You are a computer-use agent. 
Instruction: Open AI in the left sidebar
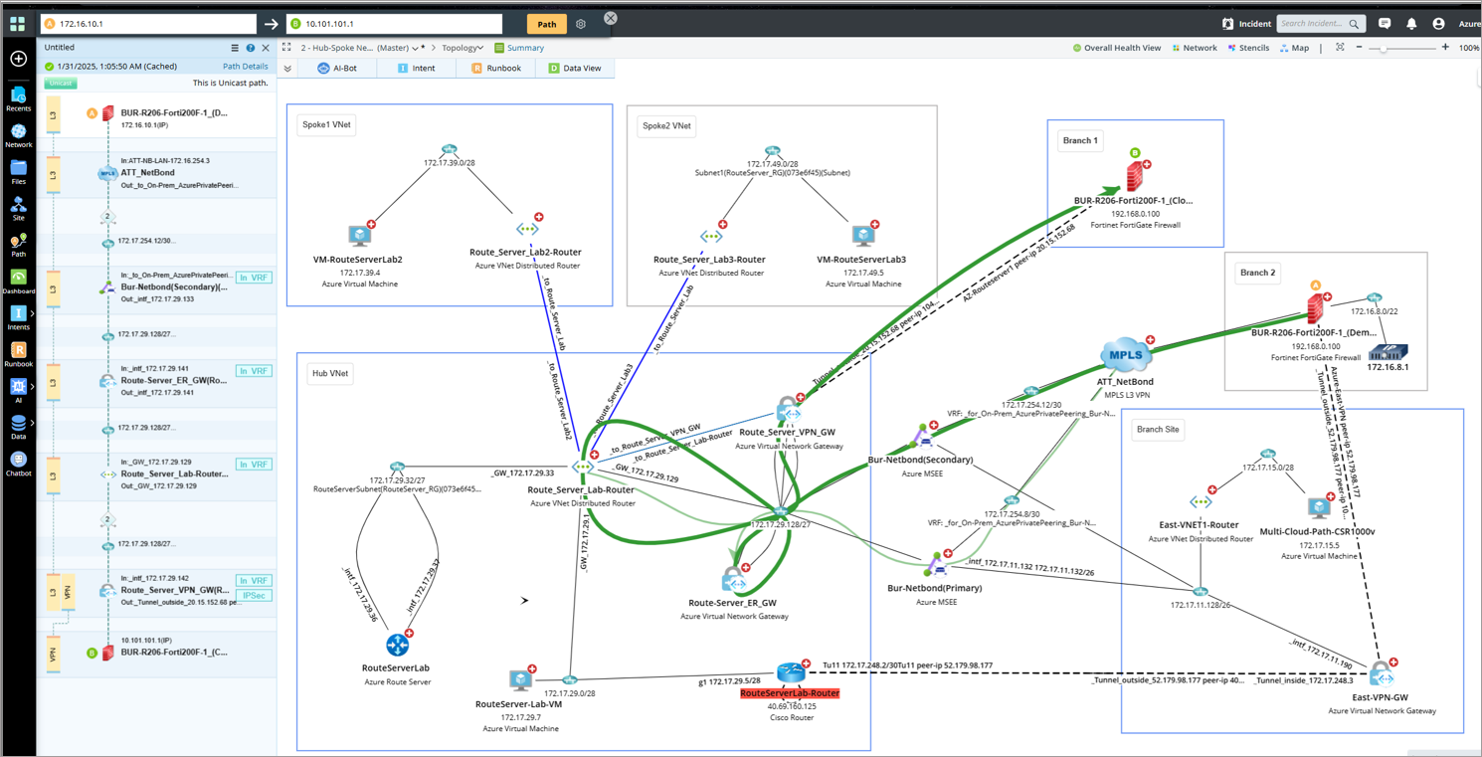18,390
